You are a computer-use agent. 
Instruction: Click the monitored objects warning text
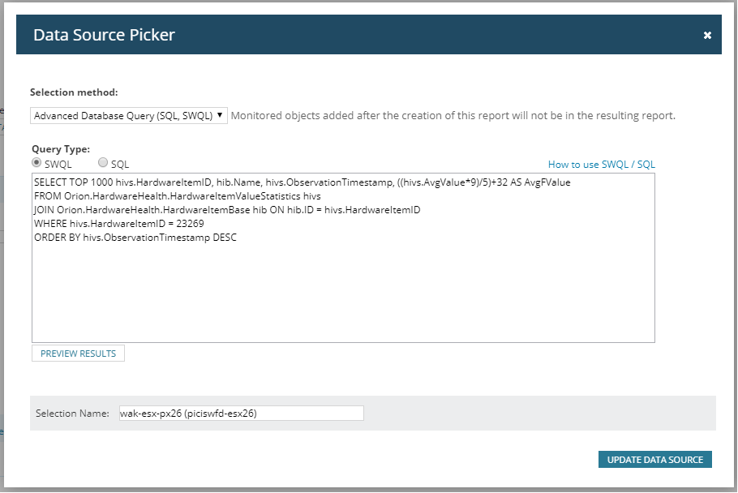pos(453,116)
